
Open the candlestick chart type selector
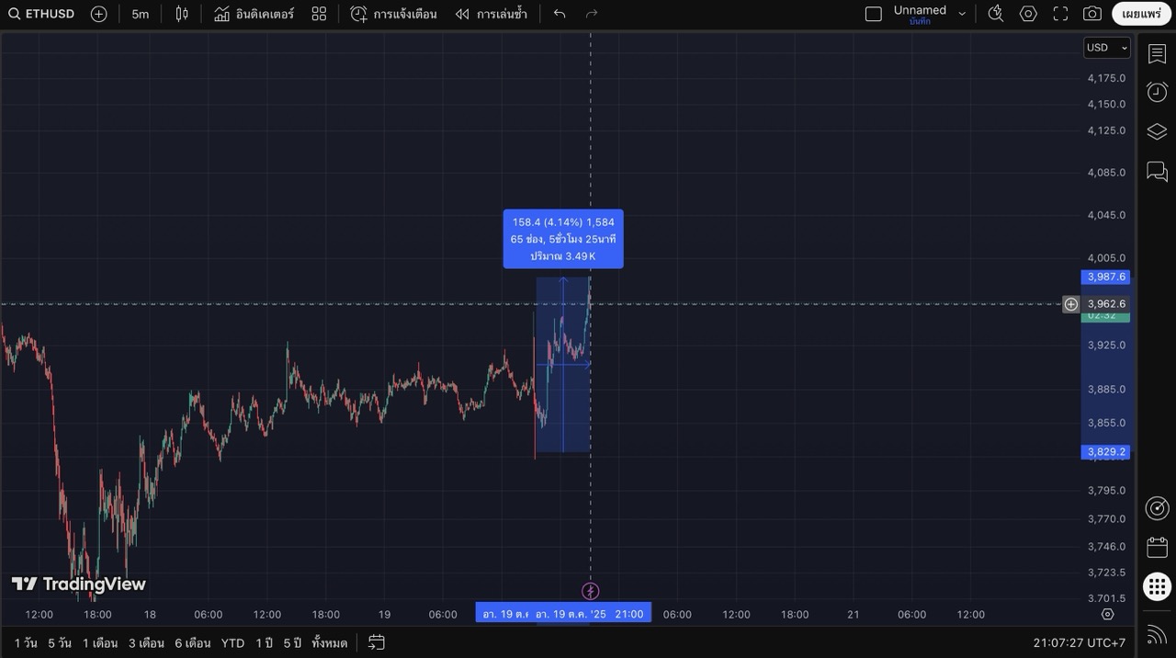(182, 14)
